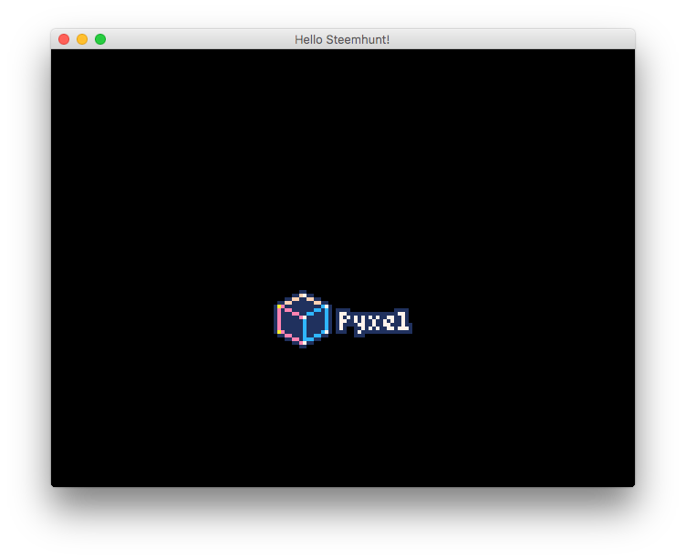Image resolution: width=686 pixels, height=560 pixels.
Task: Close the Hello Steemhunt! window
Action: [64, 39]
